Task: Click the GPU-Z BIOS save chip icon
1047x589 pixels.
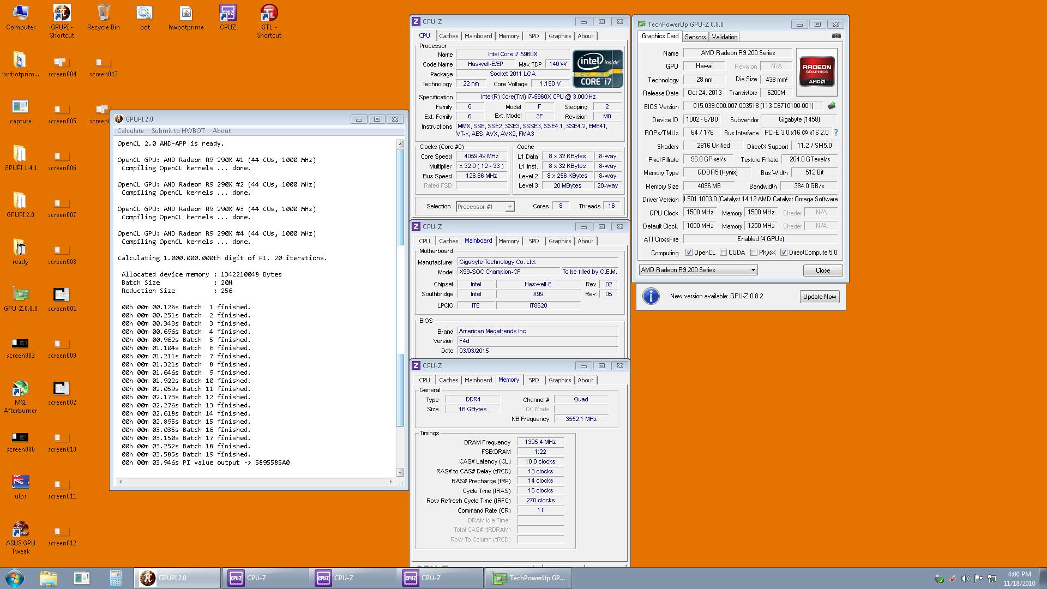Action: [832, 106]
